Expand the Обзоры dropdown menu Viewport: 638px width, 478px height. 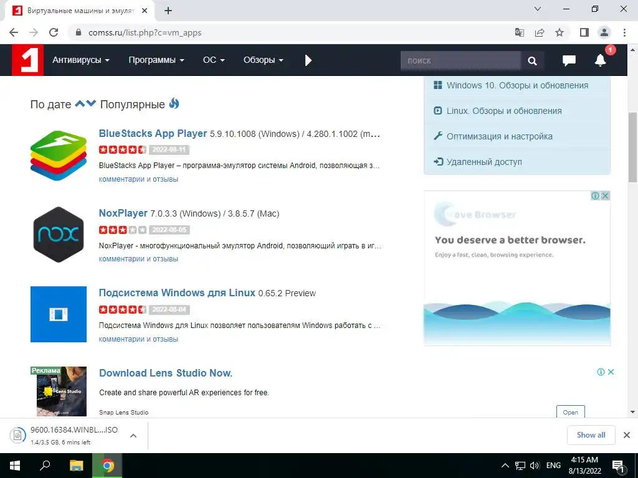pos(264,60)
